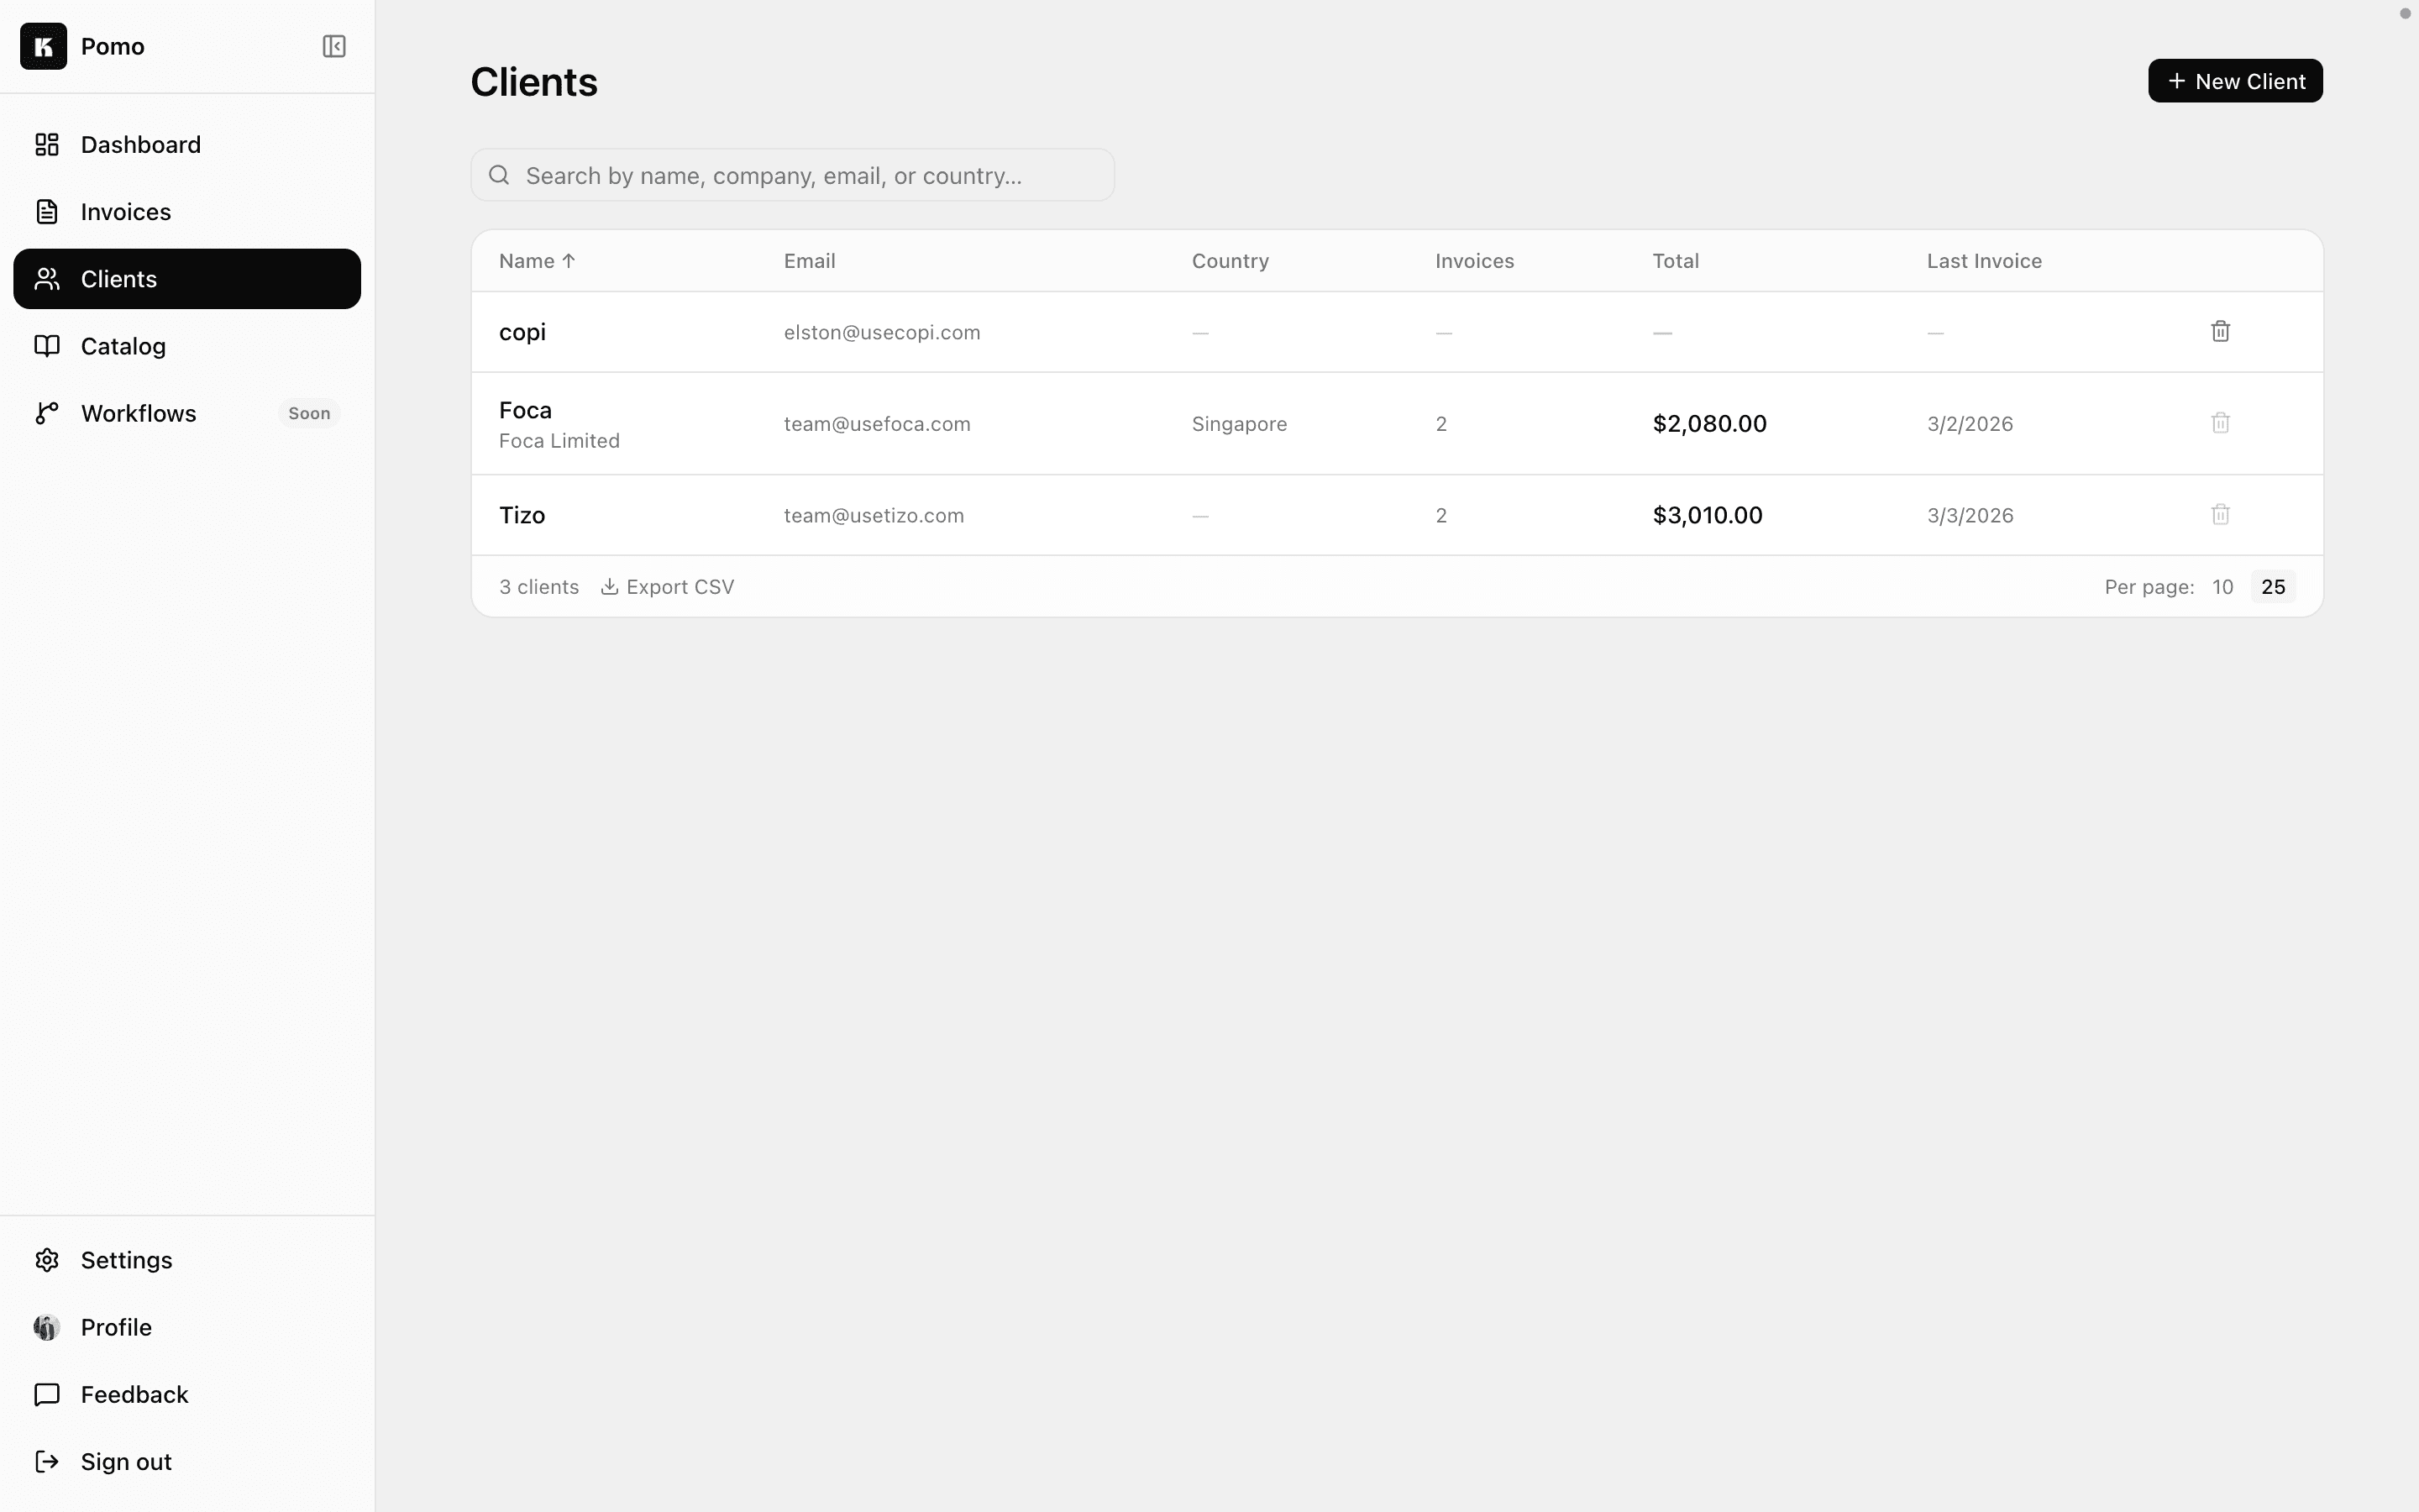Viewport: 2419px width, 1512px height.
Task: Click the Clients people icon
Action: click(x=47, y=279)
